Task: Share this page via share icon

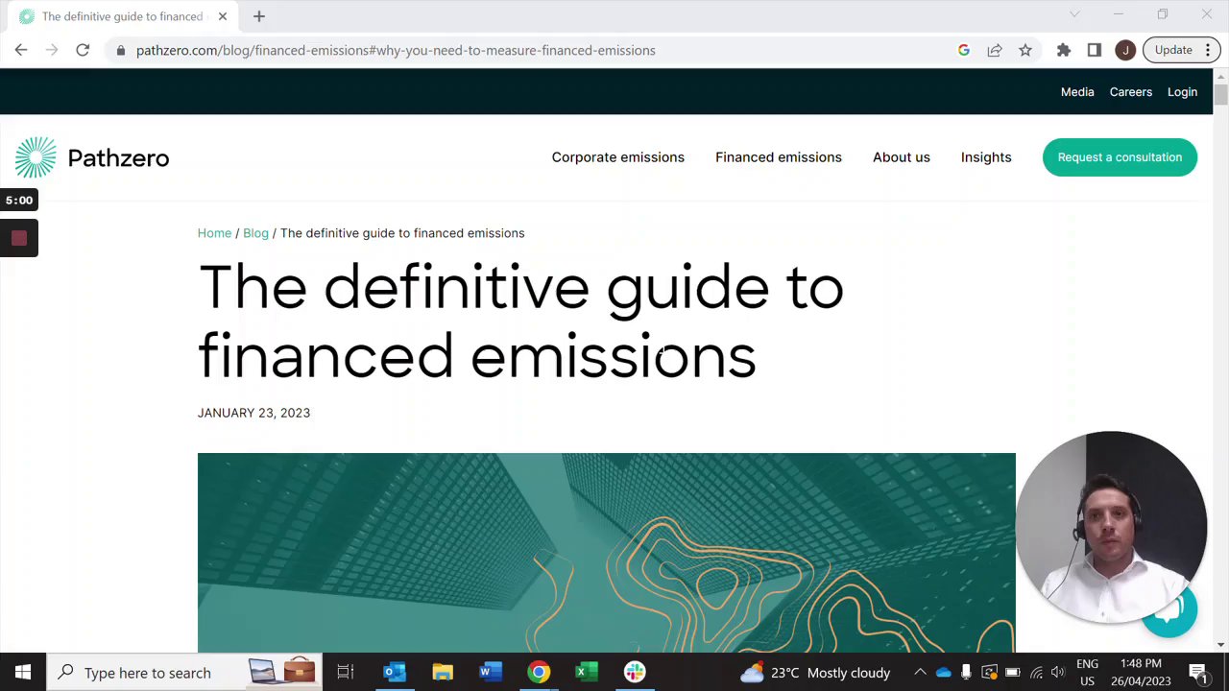Action: click(x=995, y=50)
